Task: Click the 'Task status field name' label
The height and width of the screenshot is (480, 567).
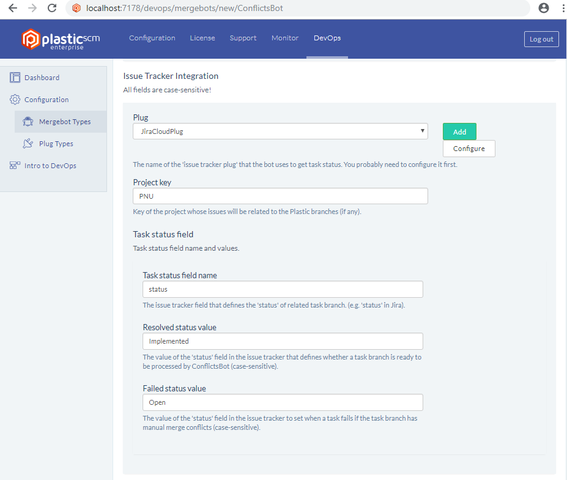Action: 180,275
